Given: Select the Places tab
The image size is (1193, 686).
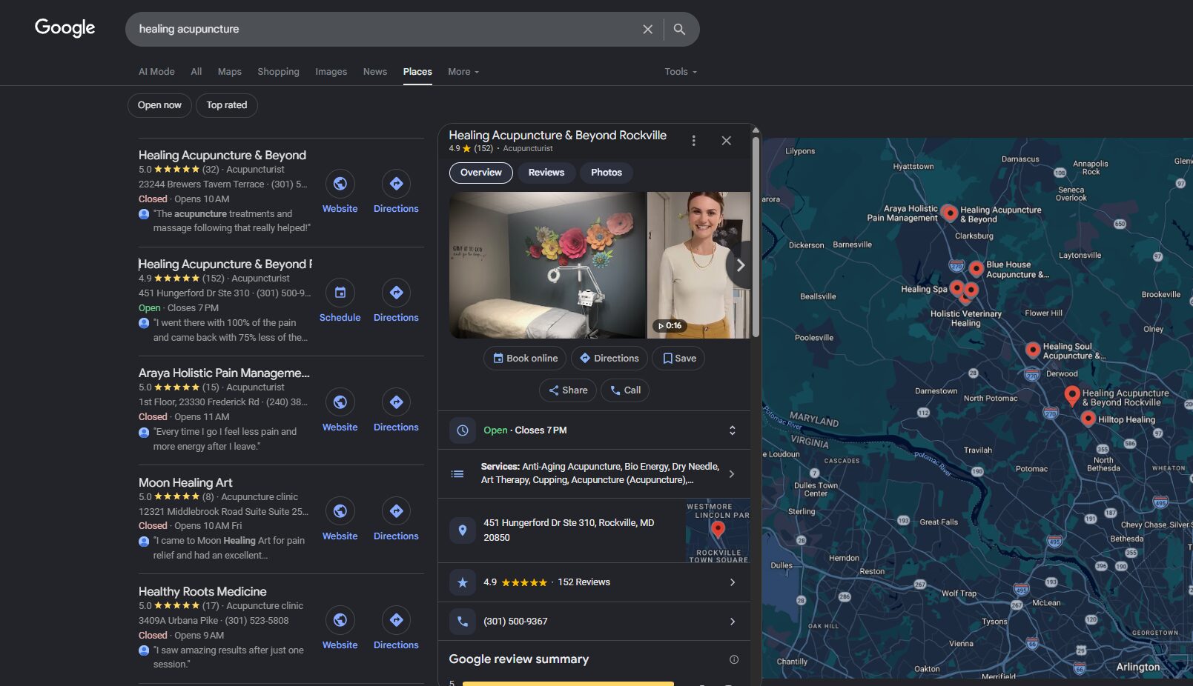Looking at the screenshot, I should [x=417, y=72].
